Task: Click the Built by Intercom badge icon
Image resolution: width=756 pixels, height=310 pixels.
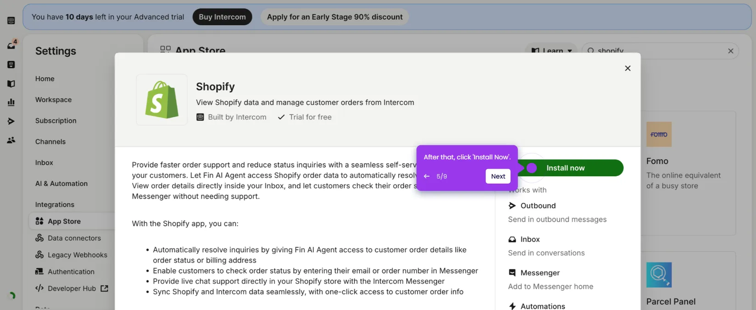Action: [x=200, y=117]
